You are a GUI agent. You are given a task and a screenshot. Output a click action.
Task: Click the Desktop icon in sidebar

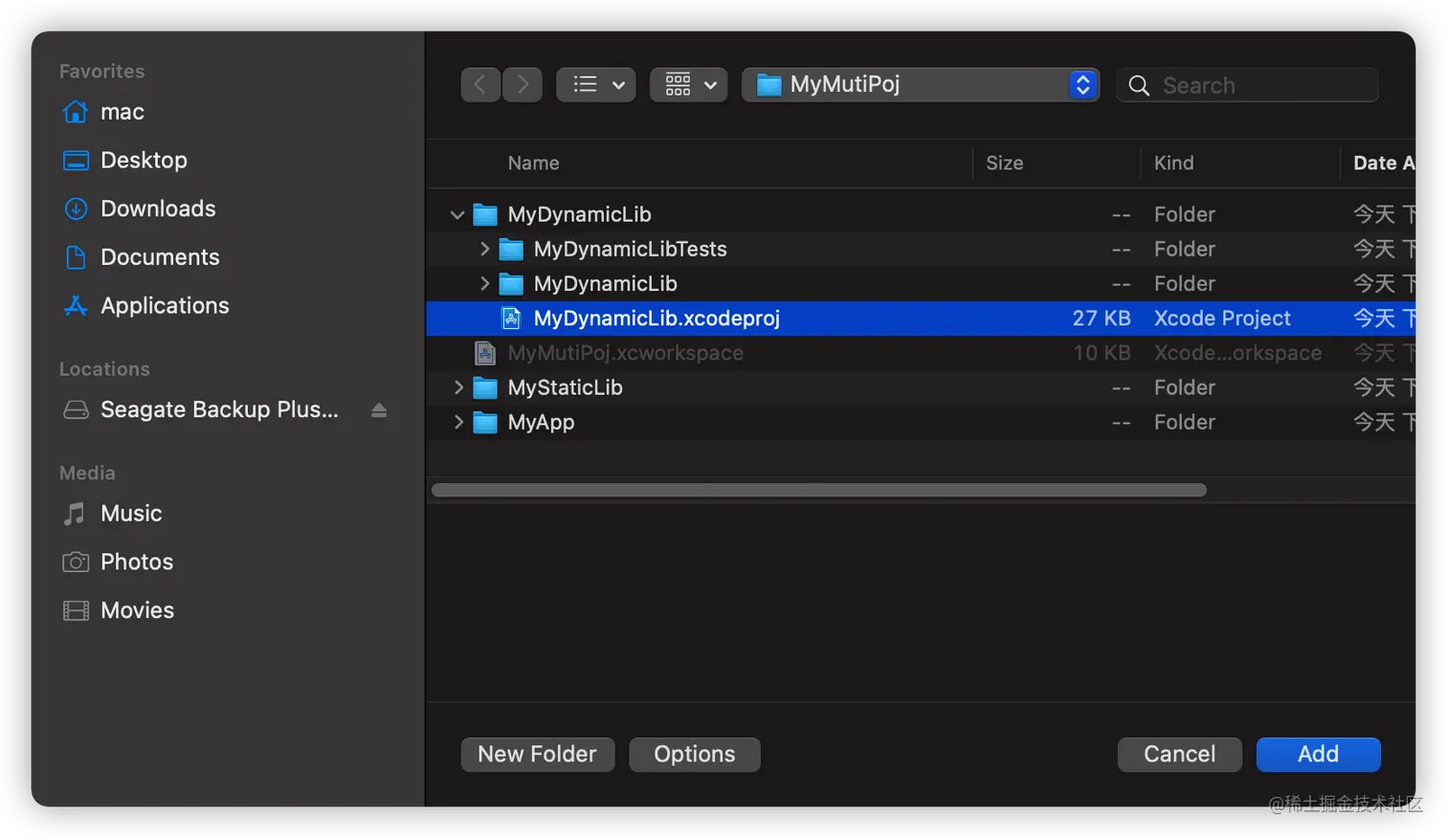tap(76, 161)
